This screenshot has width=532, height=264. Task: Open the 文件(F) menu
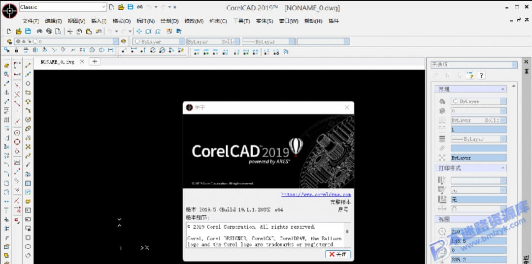(31, 21)
